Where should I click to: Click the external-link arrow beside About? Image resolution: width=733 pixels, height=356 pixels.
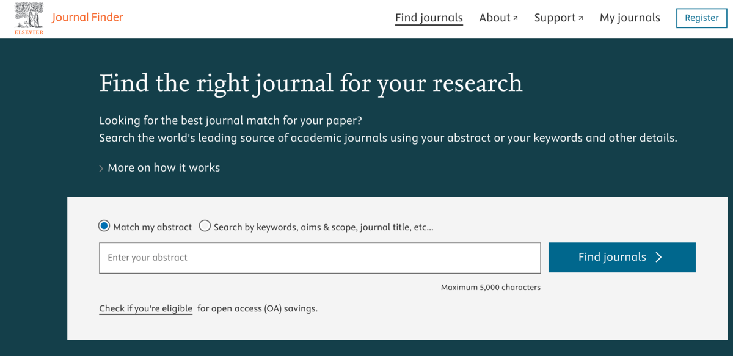(516, 18)
